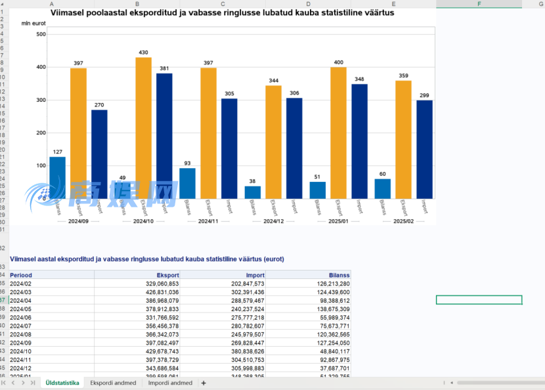Jump to the first sheet with the arrow
This screenshot has height=390, width=545.
[5, 383]
